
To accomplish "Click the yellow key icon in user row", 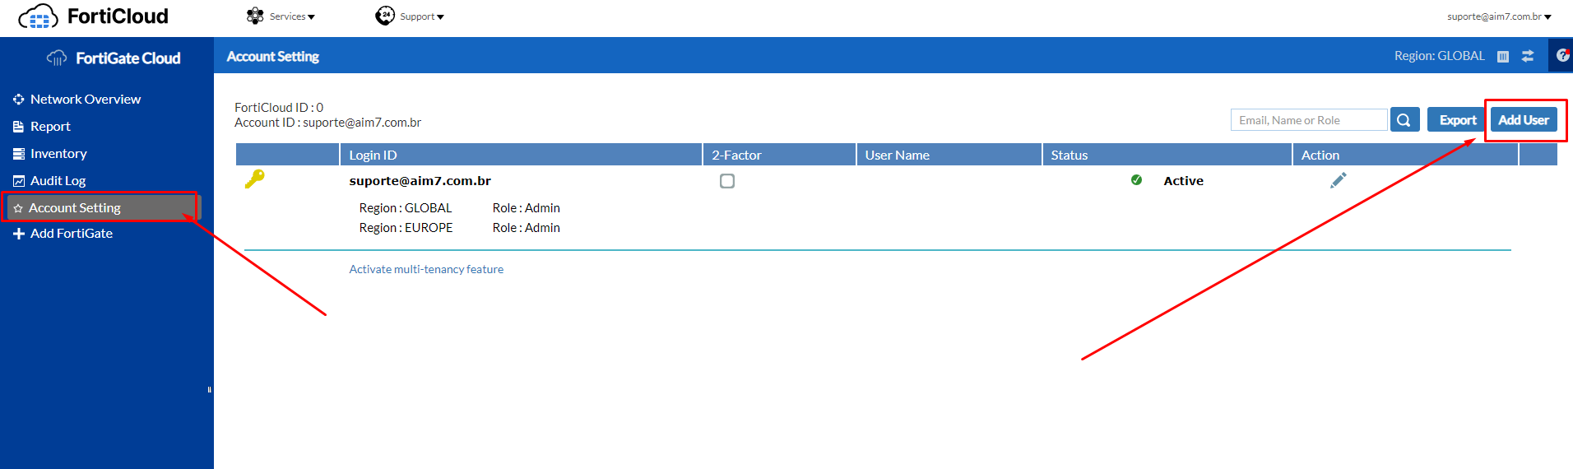I will [x=254, y=179].
